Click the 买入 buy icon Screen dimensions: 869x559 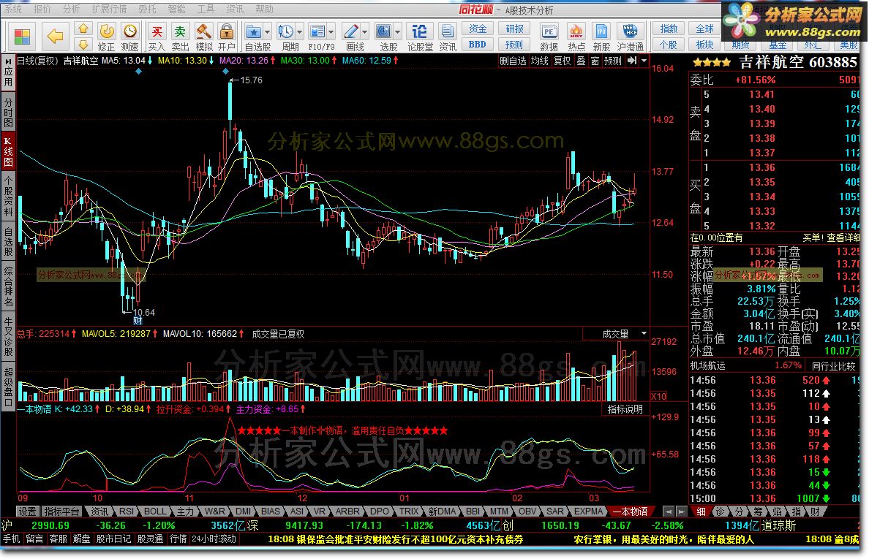pos(157,31)
